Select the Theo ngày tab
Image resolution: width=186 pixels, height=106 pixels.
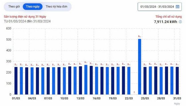(x=33, y=7)
